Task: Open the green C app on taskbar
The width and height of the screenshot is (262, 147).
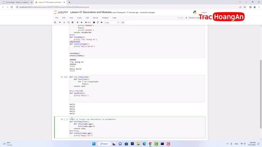Action: [x=156, y=144]
